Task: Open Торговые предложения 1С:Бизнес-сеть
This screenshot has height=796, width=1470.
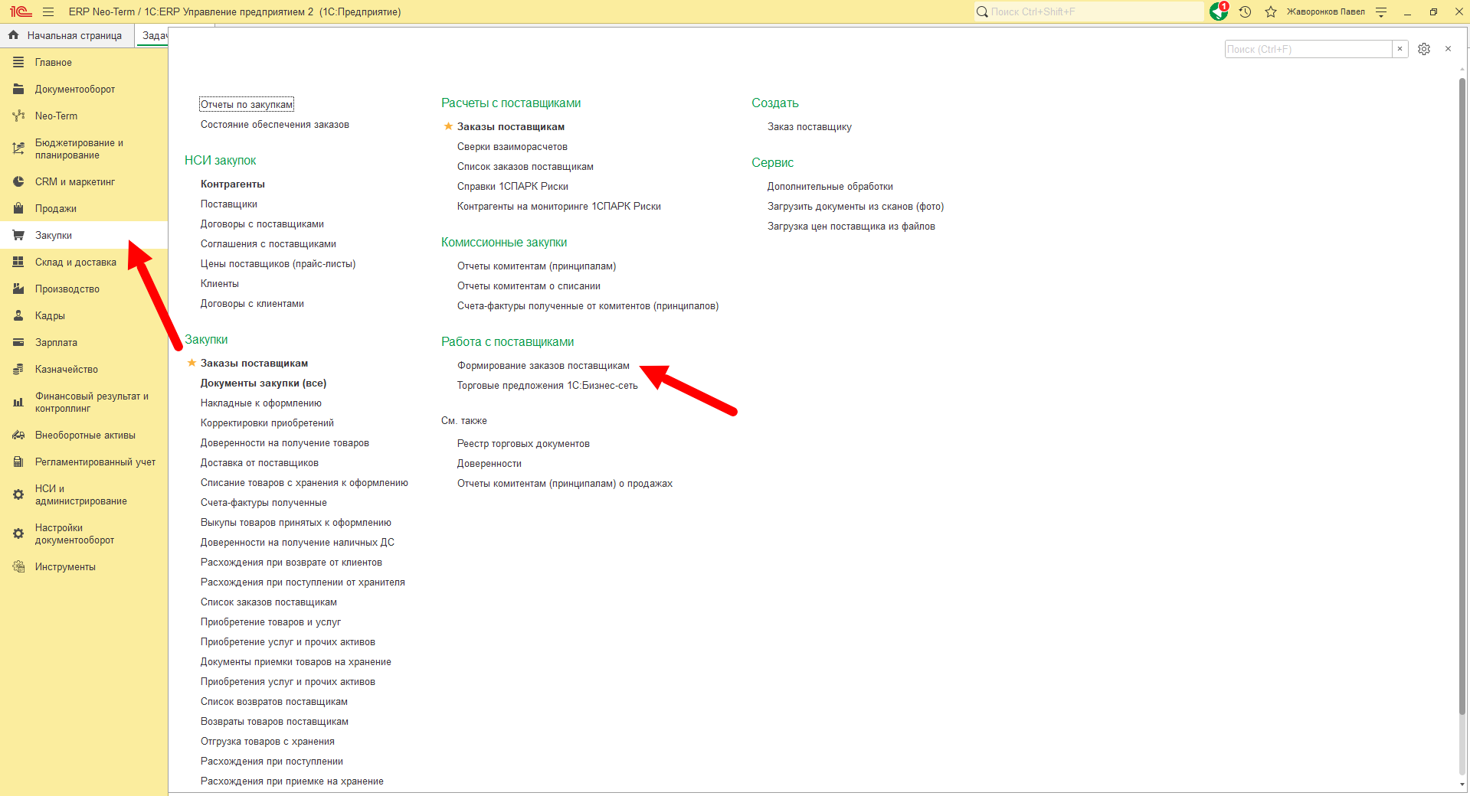Action: click(x=547, y=386)
